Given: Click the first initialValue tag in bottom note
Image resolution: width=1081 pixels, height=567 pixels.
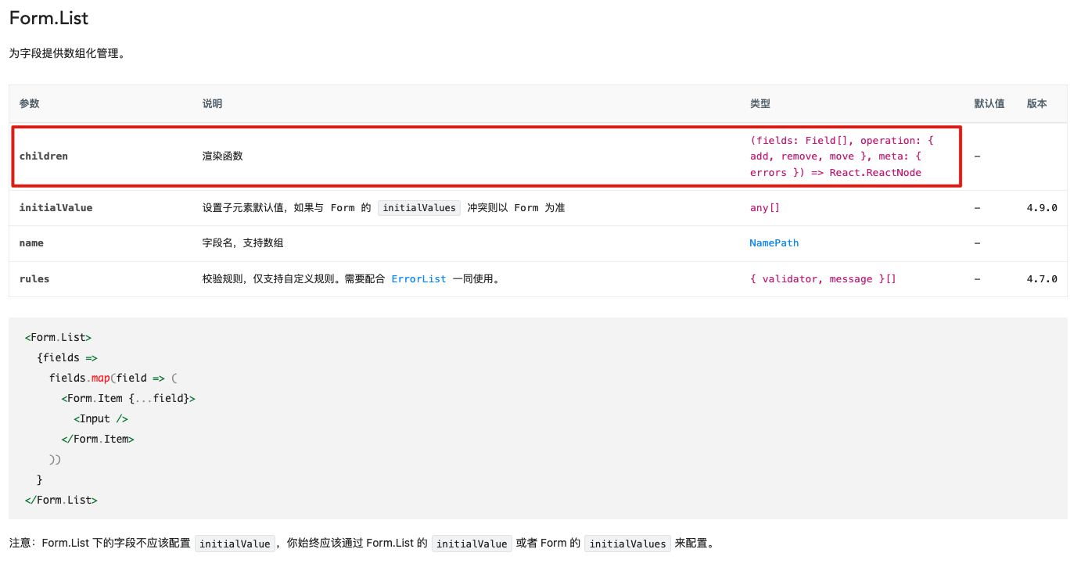Looking at the screenshot, I should pyautogui.click(x=235, y=544).
